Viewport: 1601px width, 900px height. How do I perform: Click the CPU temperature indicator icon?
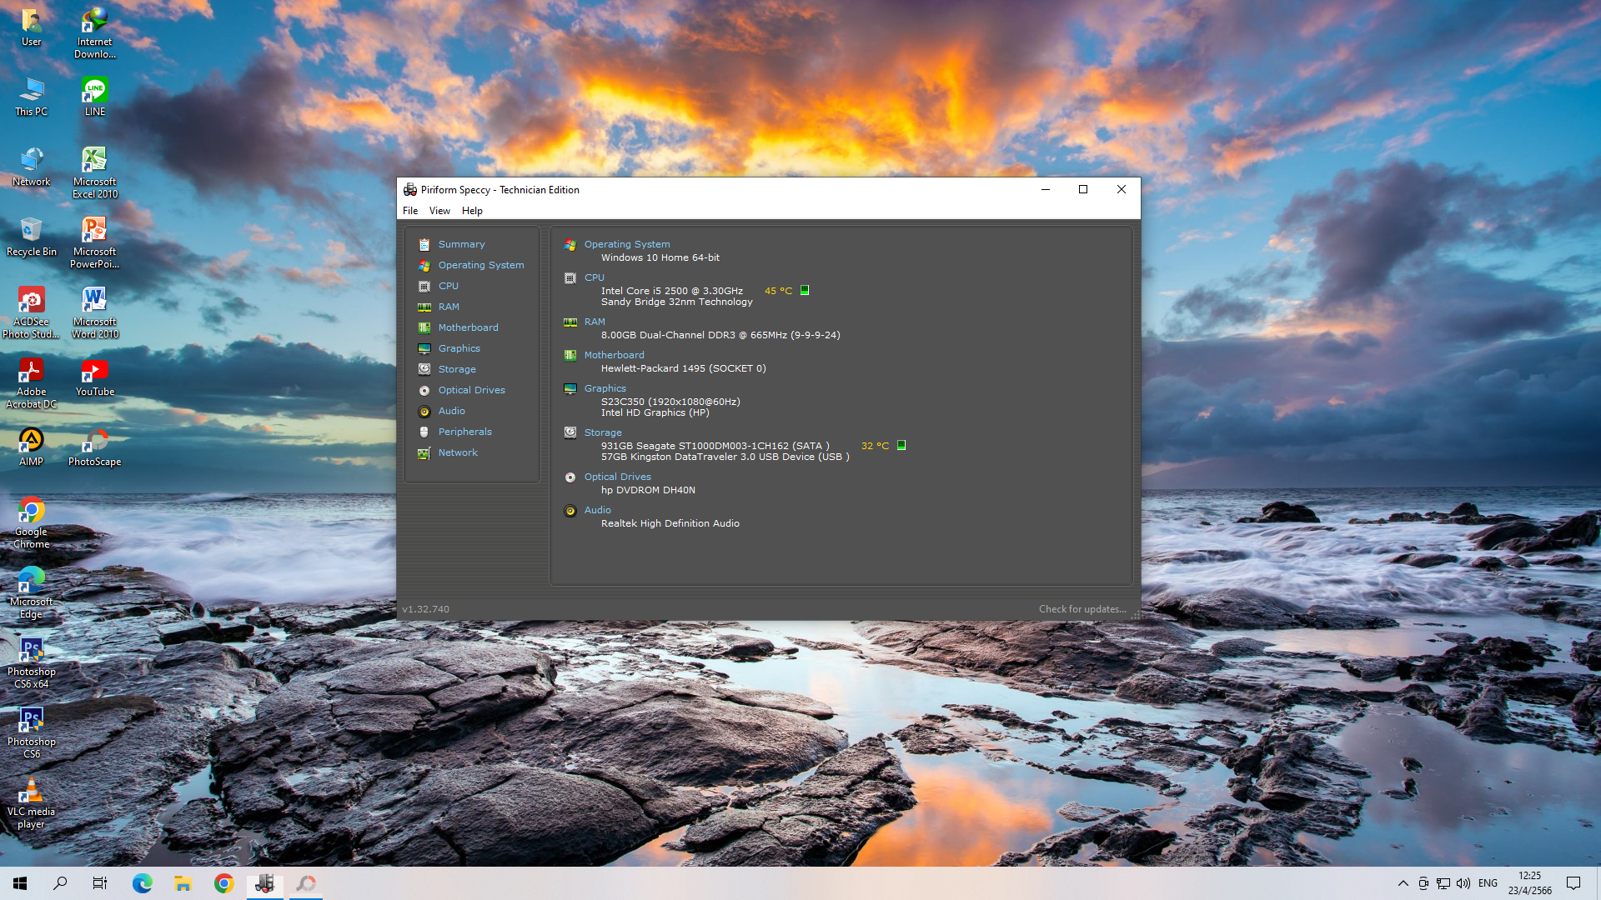point(805,291)
